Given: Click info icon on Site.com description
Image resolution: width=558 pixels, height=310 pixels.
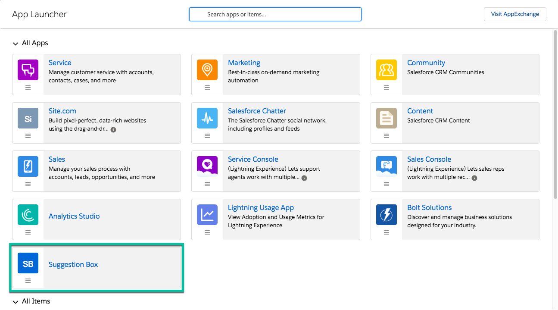Looking at the screenshot, I should [113, 129].
